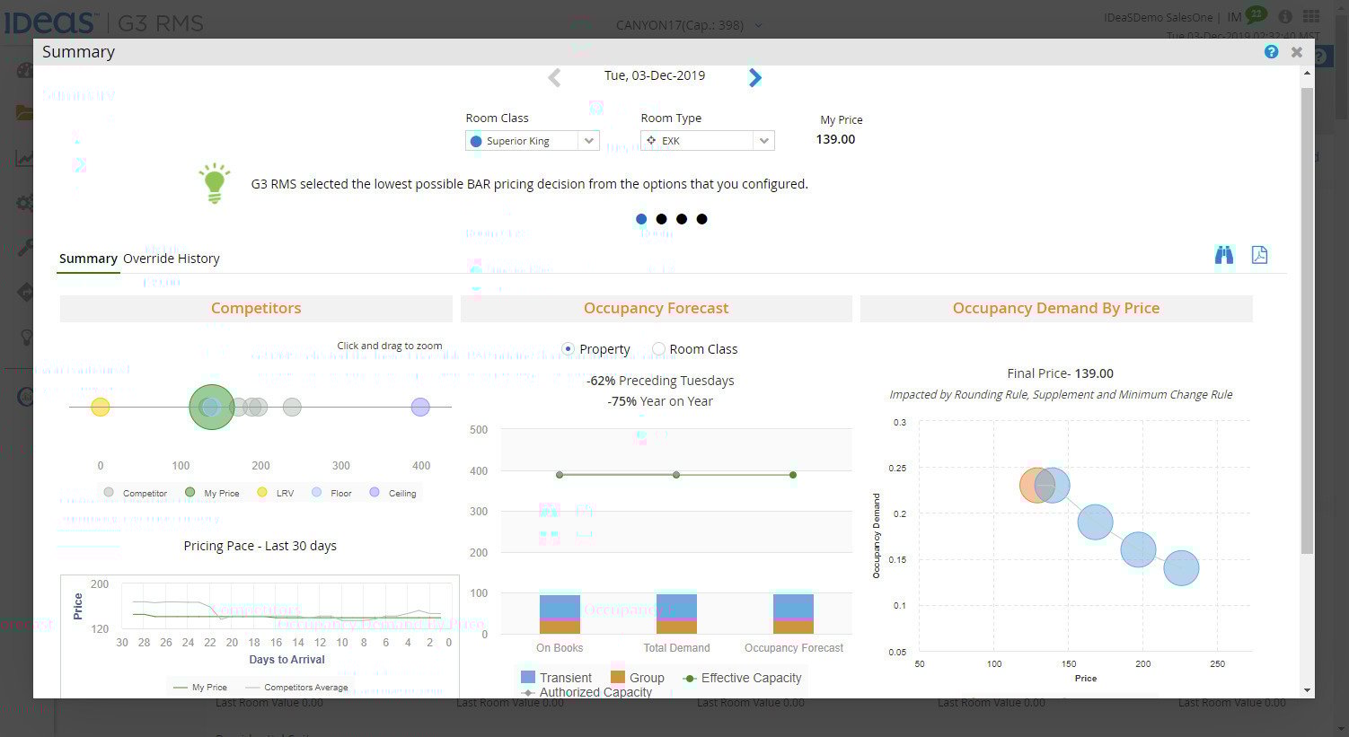
Task: Export summary using the PDF icon
Action: point(1259,255)
